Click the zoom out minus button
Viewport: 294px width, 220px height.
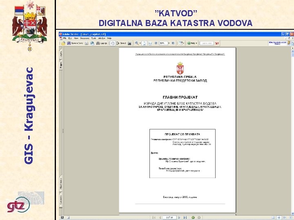click(156, 43)
